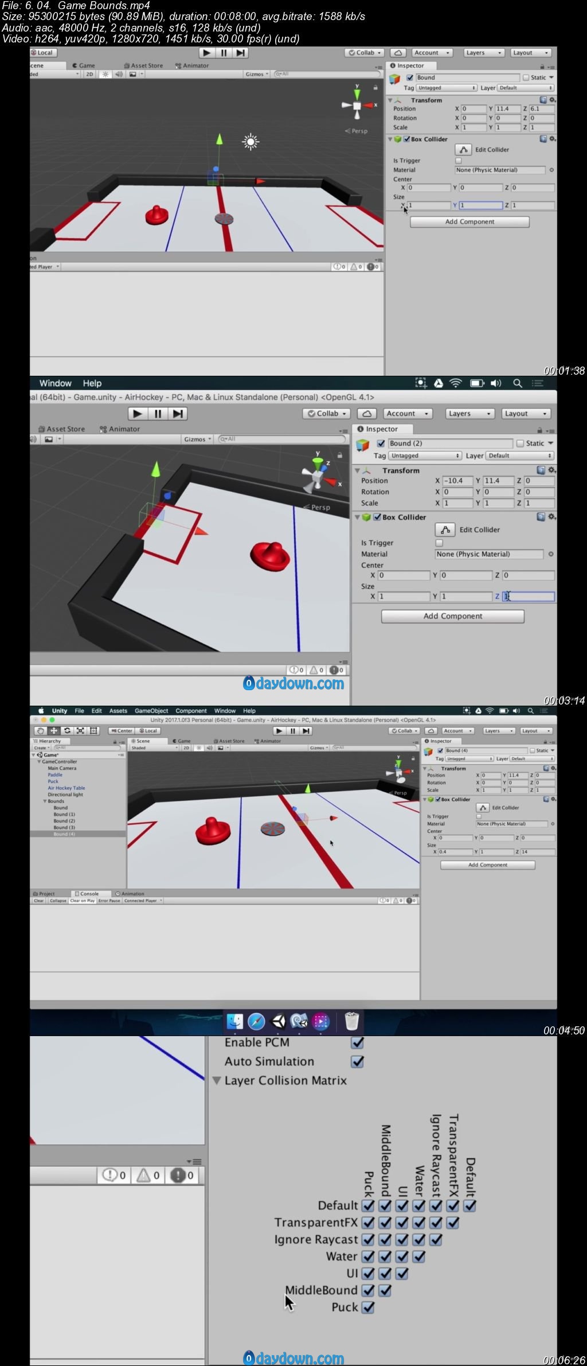This screenshot has height=1366, width=587.
Task: Open the Trash in the dock
Action: pyautogui.click(x=351, y=1021)
